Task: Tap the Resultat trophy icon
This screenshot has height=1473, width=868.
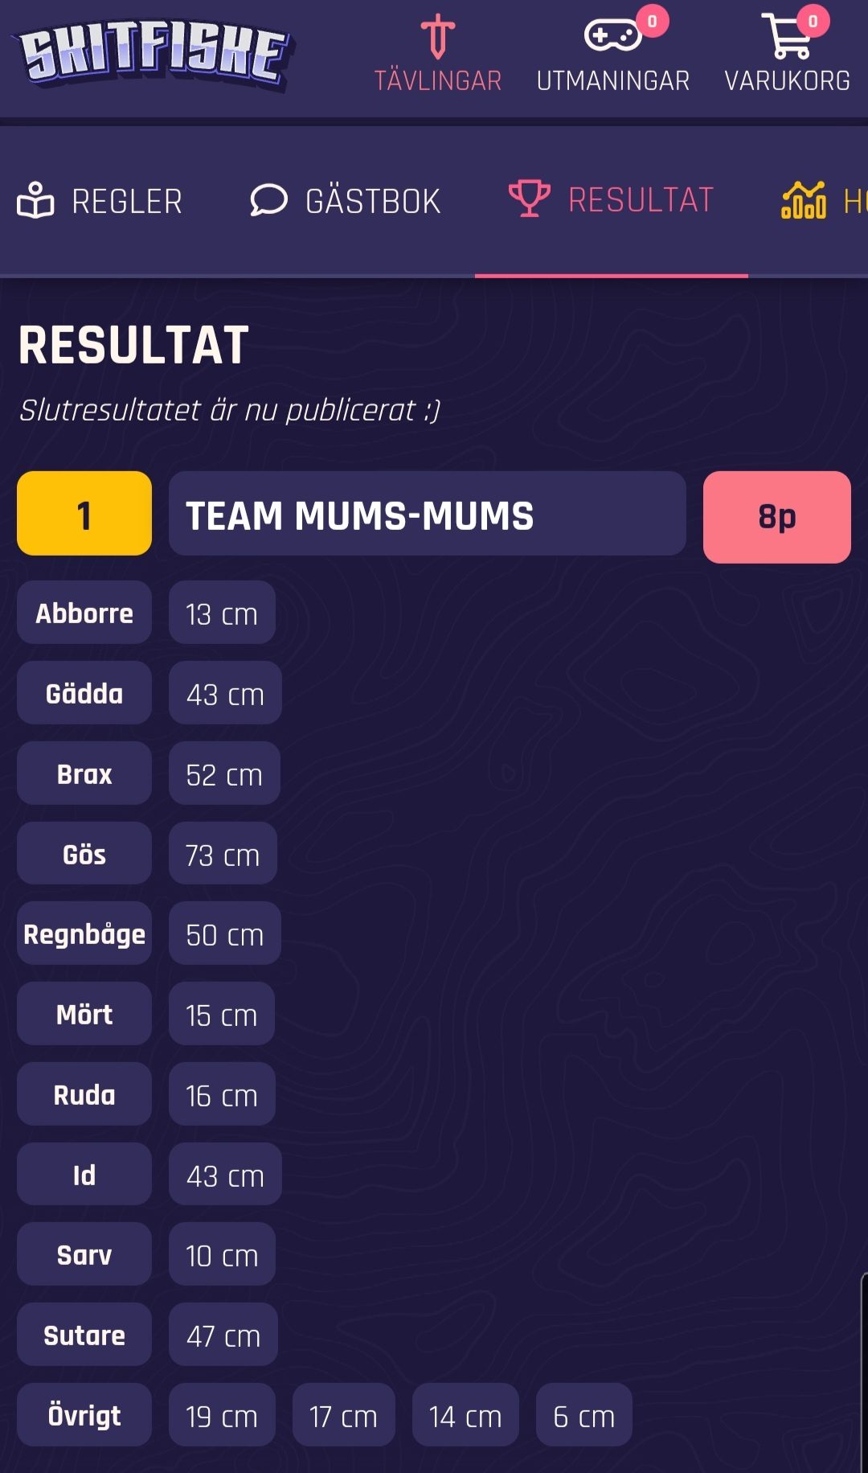Action: coord(530,198)
